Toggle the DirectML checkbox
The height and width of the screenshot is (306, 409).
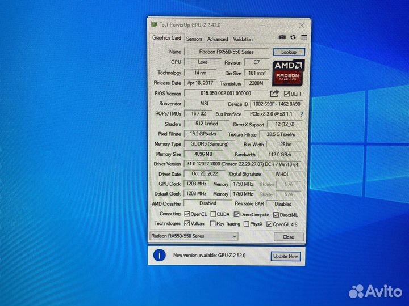coord(276,215)
